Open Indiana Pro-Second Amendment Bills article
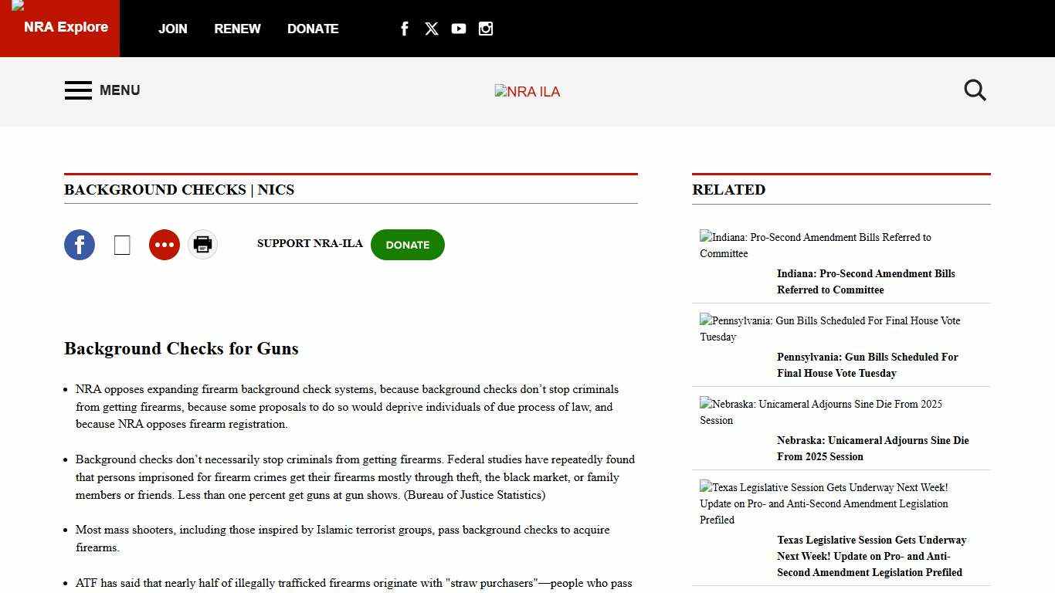The image size is (1055, 593). click(x=866, y=282)
